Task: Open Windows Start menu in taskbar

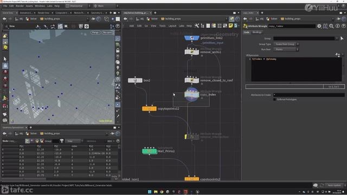Action: [x=150, y=192]
